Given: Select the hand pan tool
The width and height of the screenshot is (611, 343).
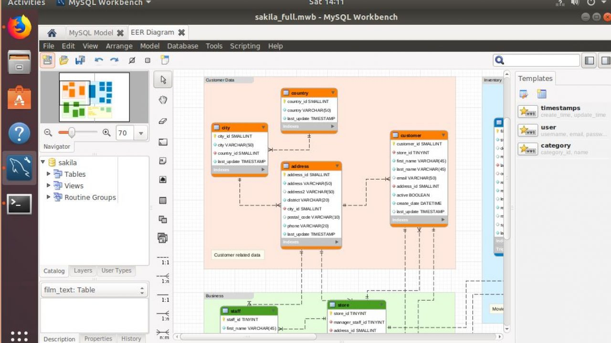Looking at the screenshot, I should point(163,100).
